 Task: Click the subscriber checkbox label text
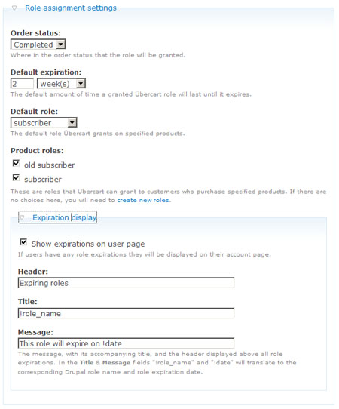tap(43, 180)
